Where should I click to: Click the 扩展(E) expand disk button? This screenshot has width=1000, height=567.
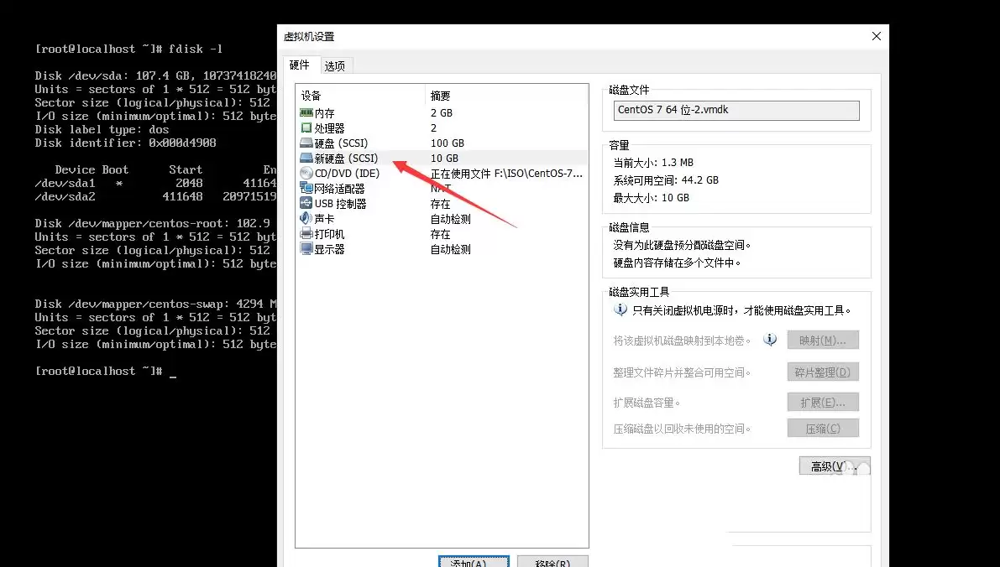pos(823,402)
